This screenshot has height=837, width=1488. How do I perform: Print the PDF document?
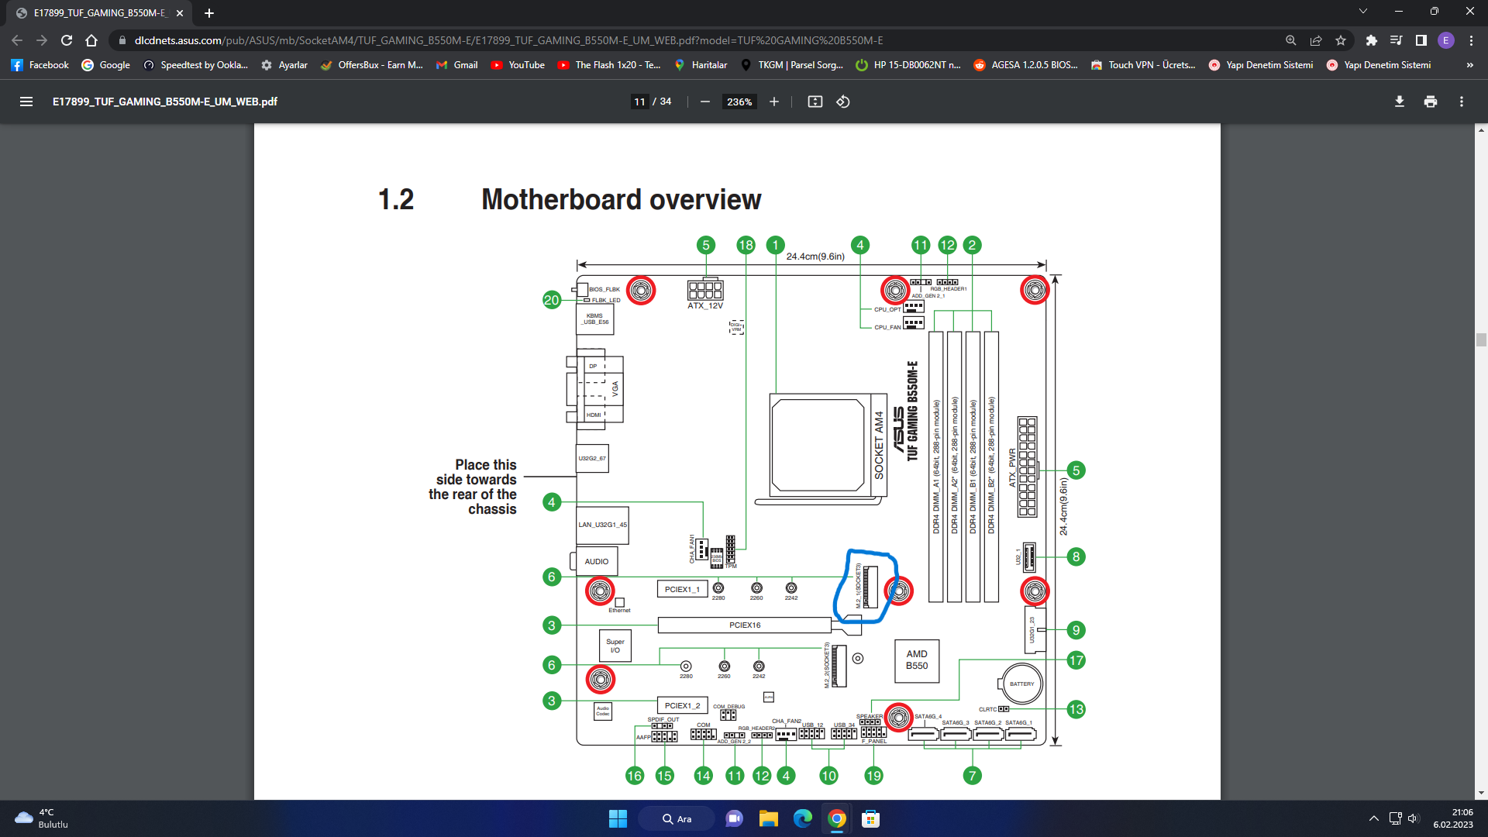1431,102
